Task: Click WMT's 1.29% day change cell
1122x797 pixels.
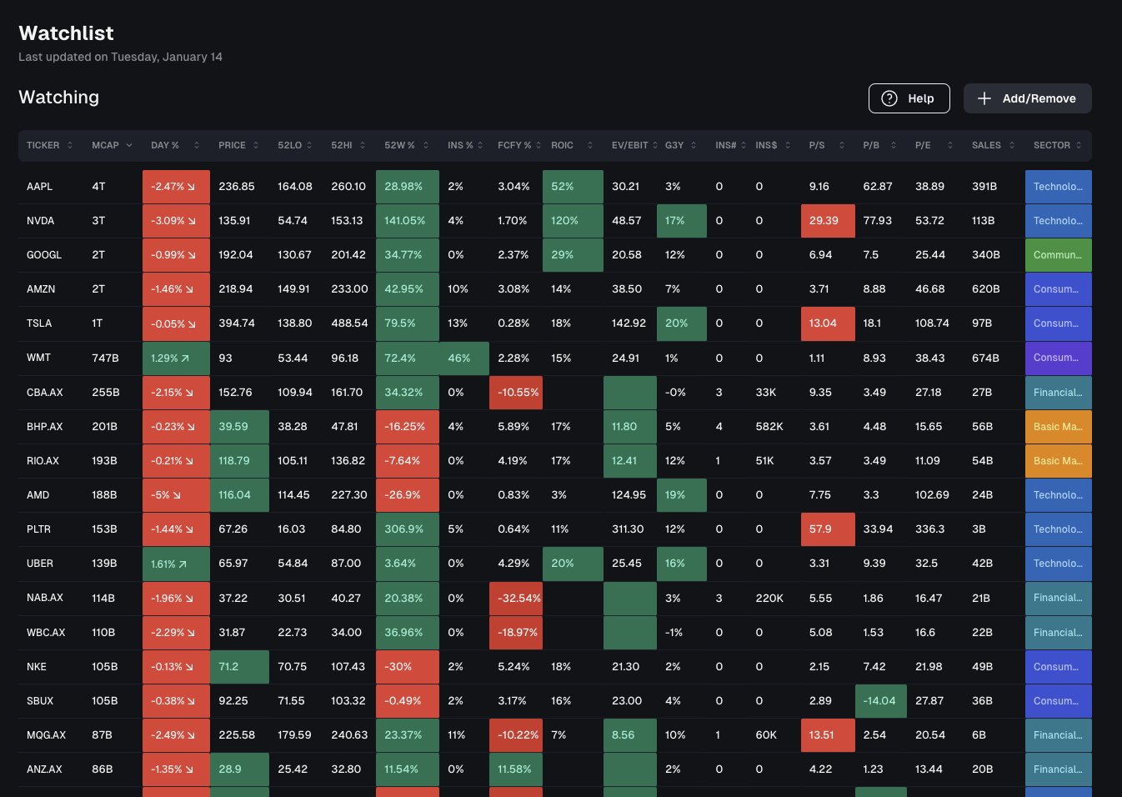Action: click(x=176, y=358)
